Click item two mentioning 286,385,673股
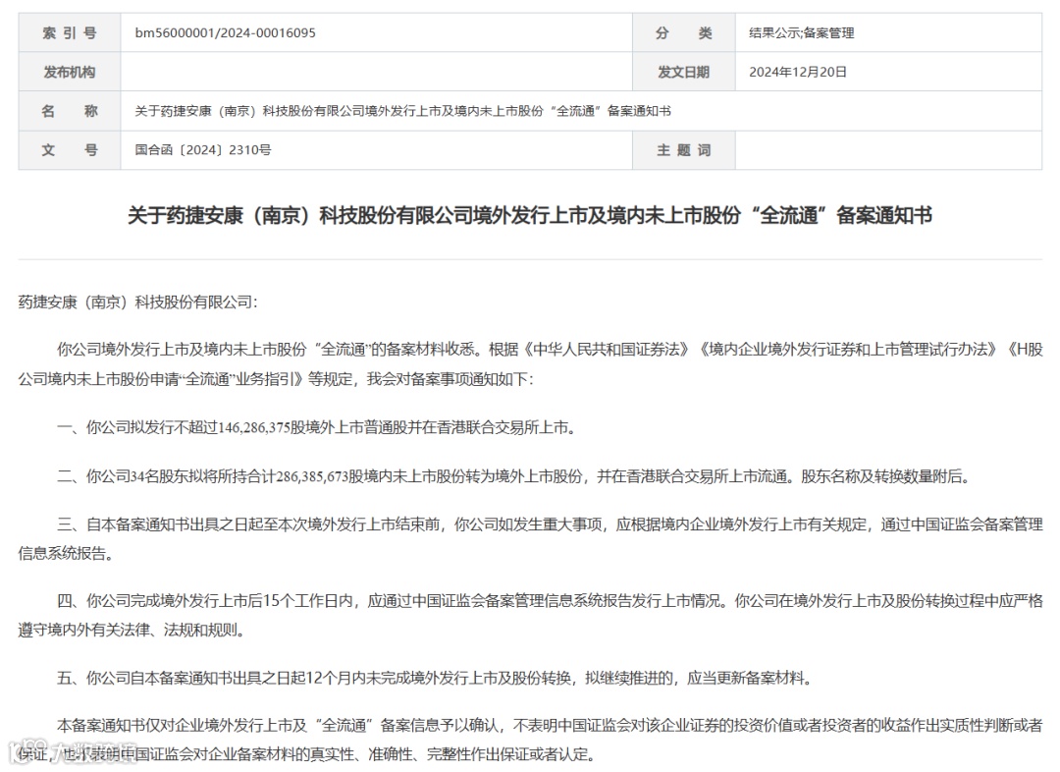 515,476
